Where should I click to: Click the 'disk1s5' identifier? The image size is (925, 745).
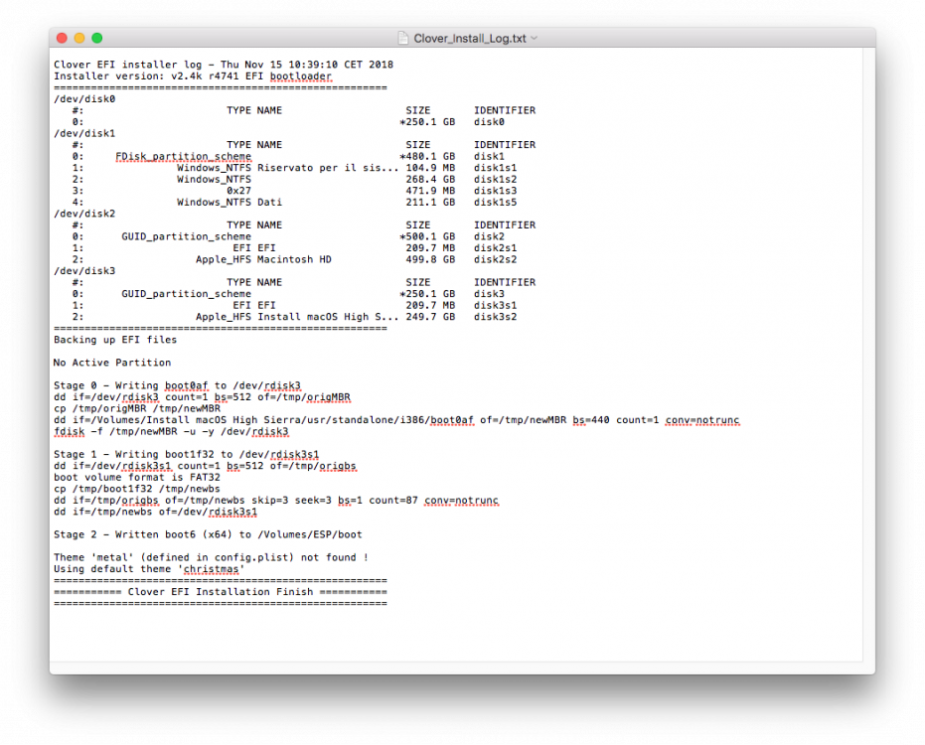(496, 203)
